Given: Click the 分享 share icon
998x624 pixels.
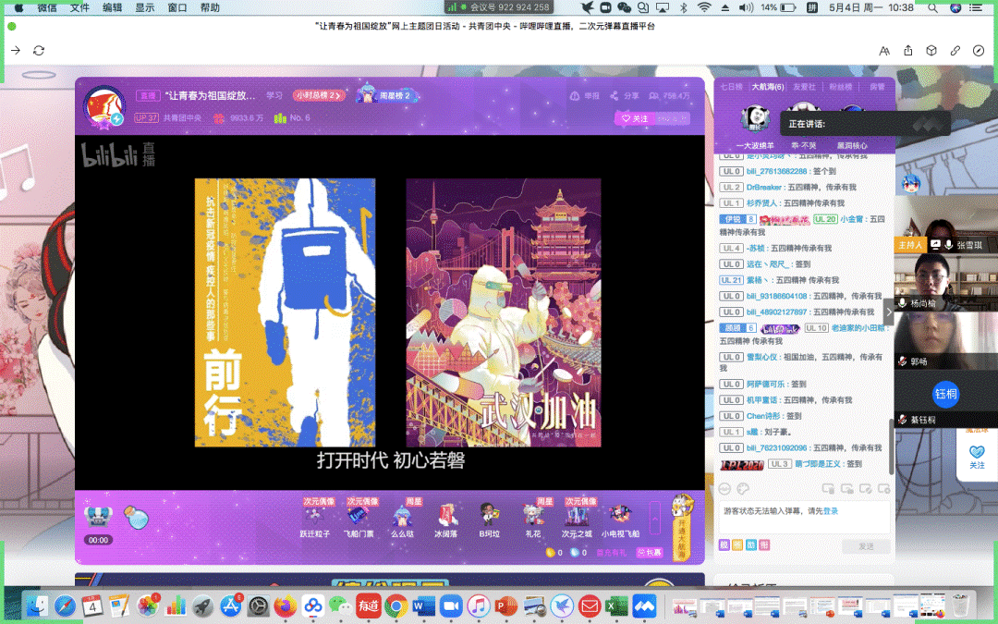Looking at the screenshot, I should [x=615, y=95].
